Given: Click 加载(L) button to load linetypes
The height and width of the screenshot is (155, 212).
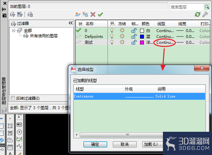Looking at the screenshot, I should click(x=153, y=144).
